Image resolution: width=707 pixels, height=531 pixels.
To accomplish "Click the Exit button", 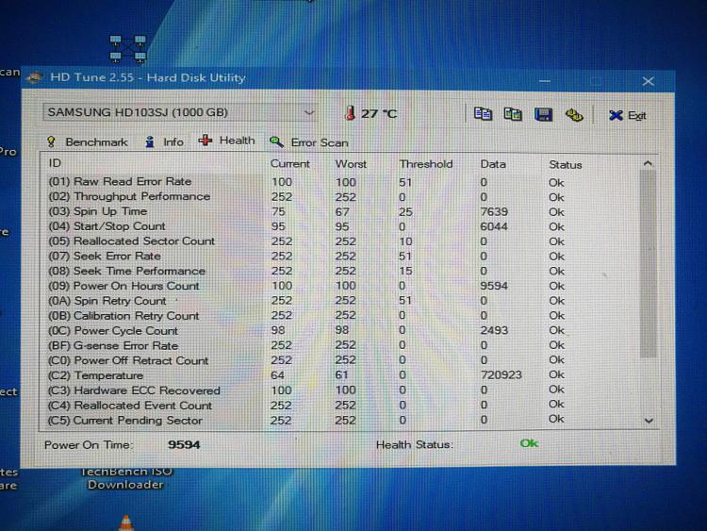I will [627, 115].
